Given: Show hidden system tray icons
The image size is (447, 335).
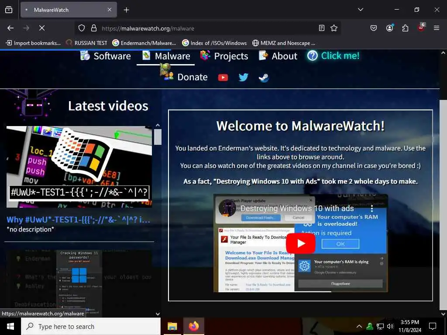Looking at the screenshot, I should click(x=359, y=326).
